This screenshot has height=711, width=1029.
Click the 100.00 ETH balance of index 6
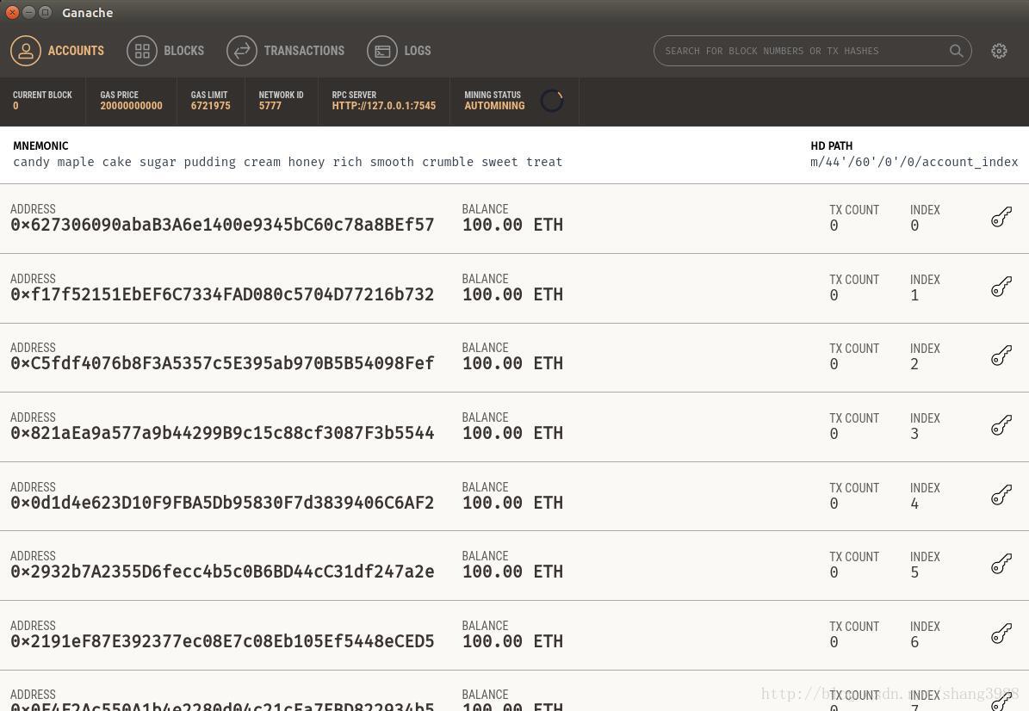(512, 641)
